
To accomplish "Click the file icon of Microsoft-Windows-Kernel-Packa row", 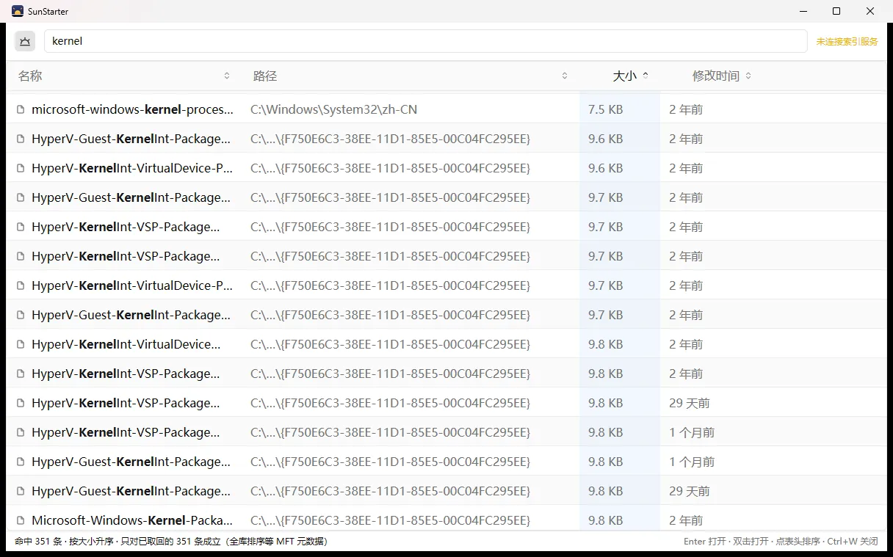I will click(x=21, y=520).
